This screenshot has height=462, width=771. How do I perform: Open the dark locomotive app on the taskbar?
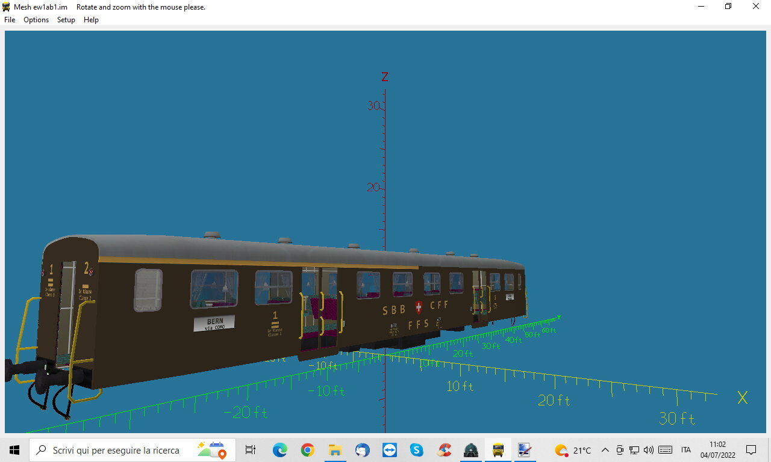[x=471, y=450]
